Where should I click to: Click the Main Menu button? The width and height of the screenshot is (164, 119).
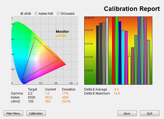pos(13,113)
